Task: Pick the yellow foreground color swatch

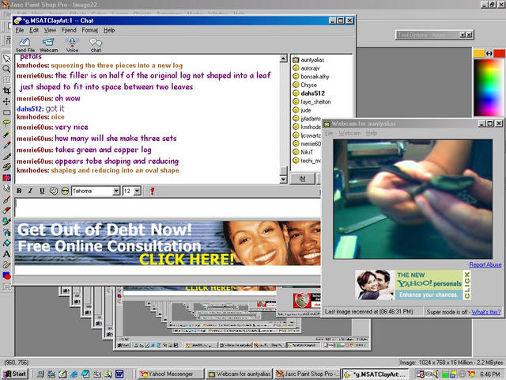Action: pos(478,53)
